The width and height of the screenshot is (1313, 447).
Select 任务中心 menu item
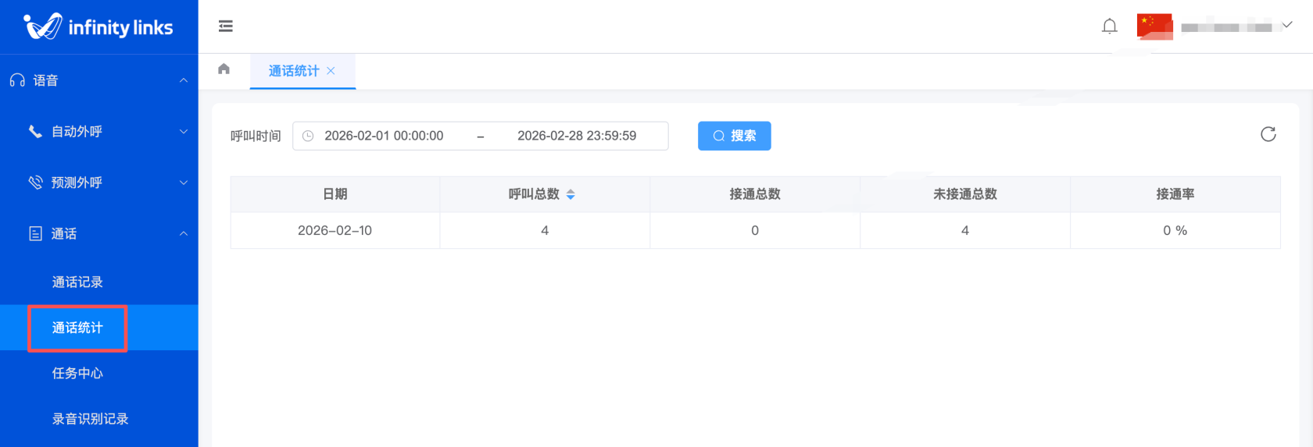(x=77, y=374)
